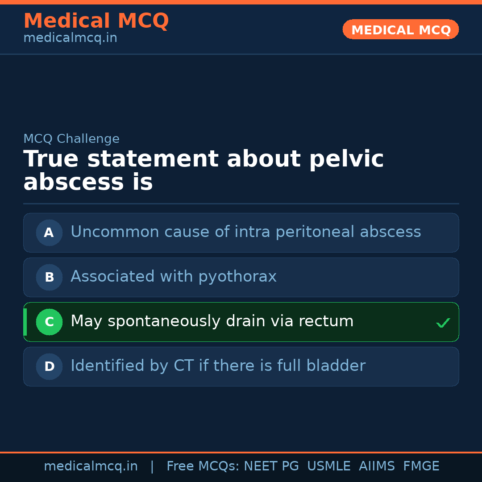Select the option B letter circle
Viewport: 482px width, 482px height.
49,277
